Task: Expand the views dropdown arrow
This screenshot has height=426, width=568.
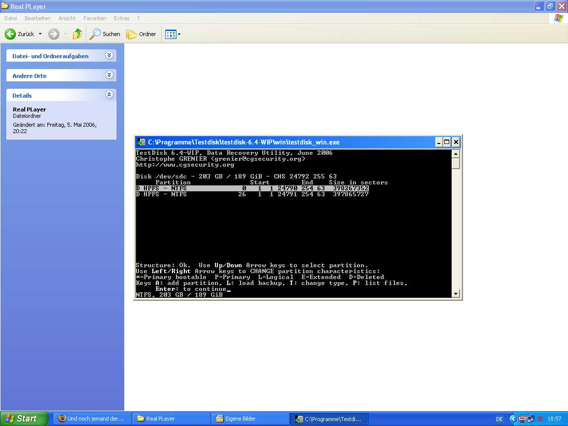Action: tap(179, 35)
